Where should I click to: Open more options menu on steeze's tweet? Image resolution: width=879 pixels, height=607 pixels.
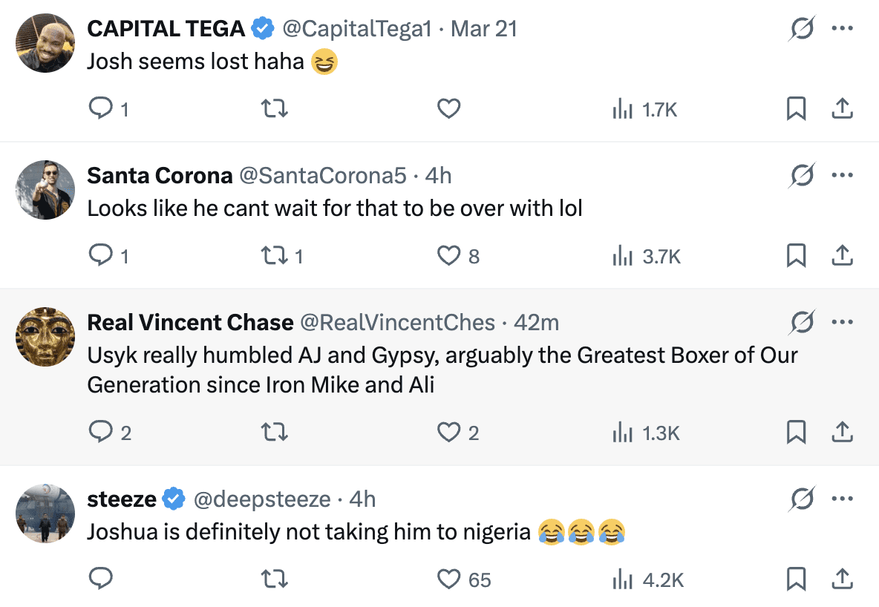[843, 499]
